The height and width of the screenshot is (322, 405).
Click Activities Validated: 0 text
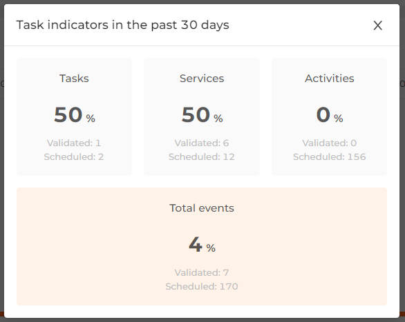tap(329, 143)
